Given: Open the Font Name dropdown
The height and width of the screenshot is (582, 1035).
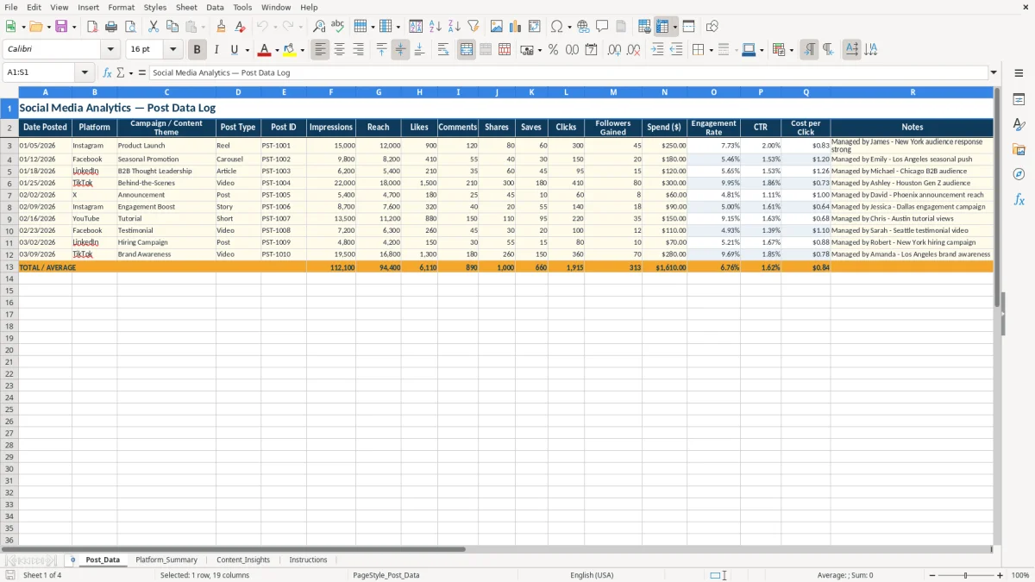Looking at the screenshot, I should pyautogui.click(x=110, y=50).
